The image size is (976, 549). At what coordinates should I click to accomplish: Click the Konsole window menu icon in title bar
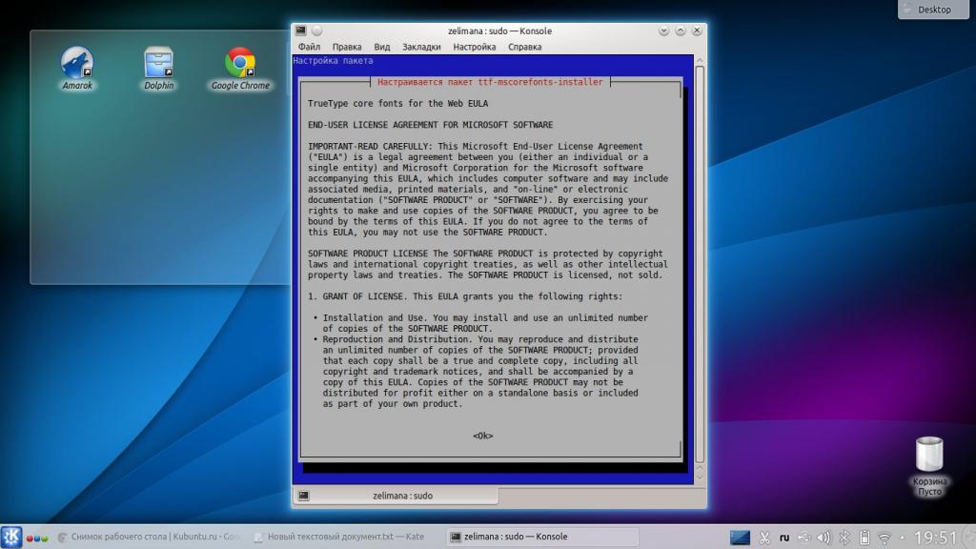pos(300,30)
